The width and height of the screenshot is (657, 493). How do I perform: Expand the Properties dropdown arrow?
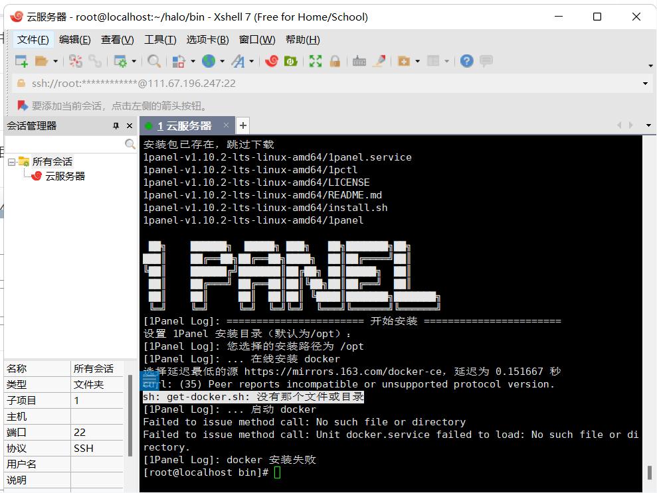[134, 61]
